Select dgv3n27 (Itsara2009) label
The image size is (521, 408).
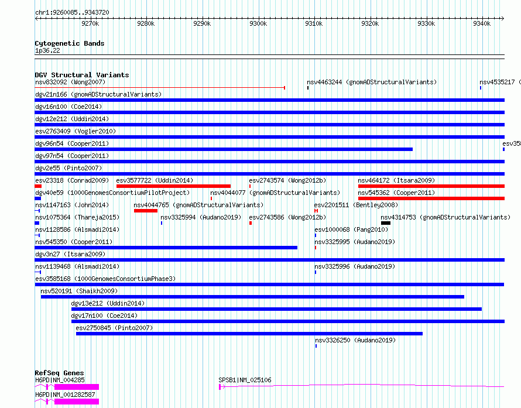coord(70,254)
